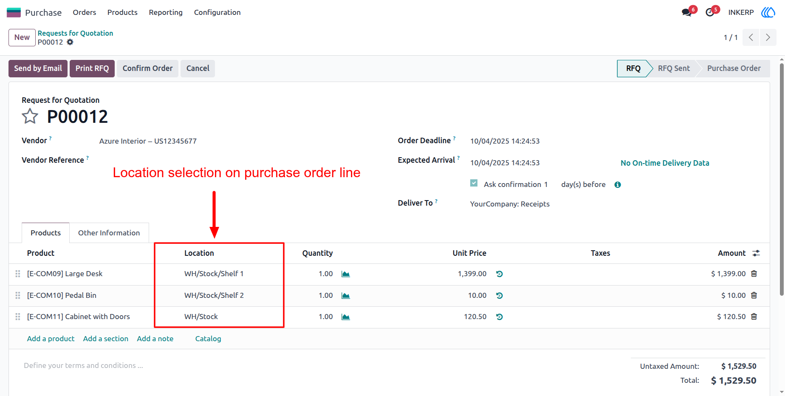
Task: Open column settings icon beside Amount
Action: 756,253
